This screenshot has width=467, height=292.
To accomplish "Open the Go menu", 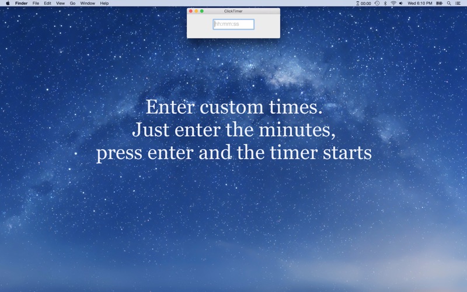I will pyautogui.click(x=72, y=4).
